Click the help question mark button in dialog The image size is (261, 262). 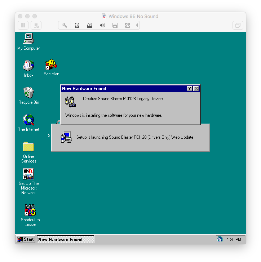(190, 89)
